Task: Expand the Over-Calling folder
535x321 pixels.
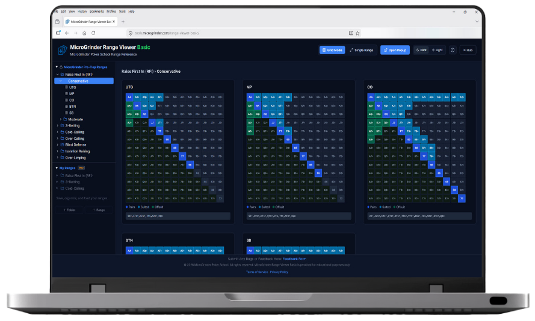Action: pos(57,139)
